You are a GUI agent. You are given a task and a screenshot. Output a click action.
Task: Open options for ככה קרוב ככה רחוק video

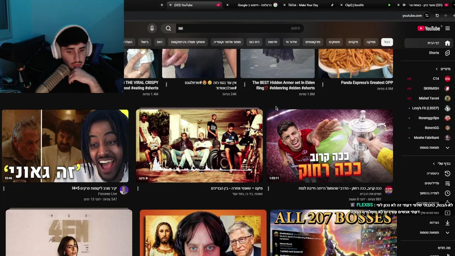click(x=268, y=188)
